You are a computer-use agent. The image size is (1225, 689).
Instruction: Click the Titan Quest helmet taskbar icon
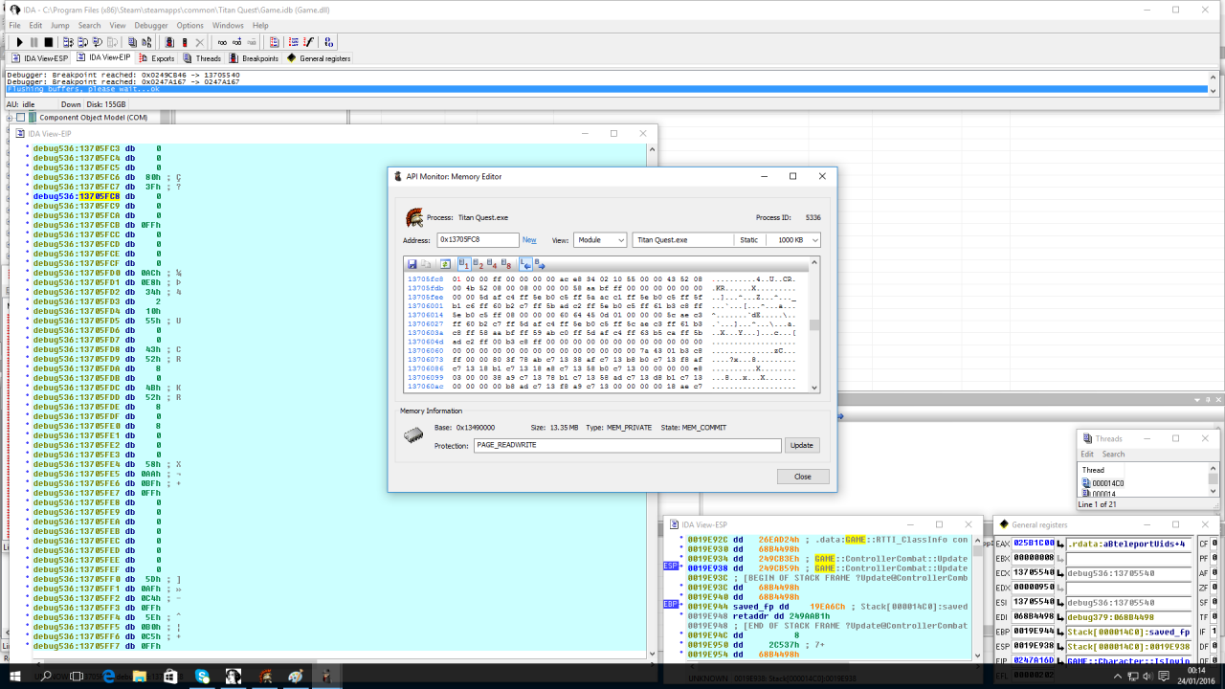click(264, 676)
